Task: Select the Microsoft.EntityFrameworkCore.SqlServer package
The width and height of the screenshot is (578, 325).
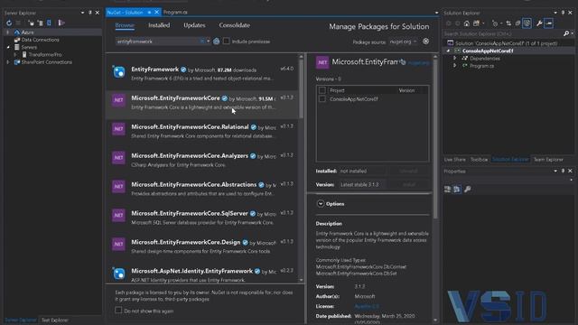Action: [203, 218]
